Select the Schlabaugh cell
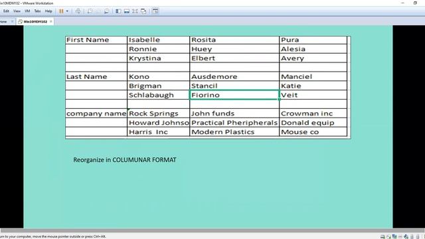 click(x=158, y=95)
